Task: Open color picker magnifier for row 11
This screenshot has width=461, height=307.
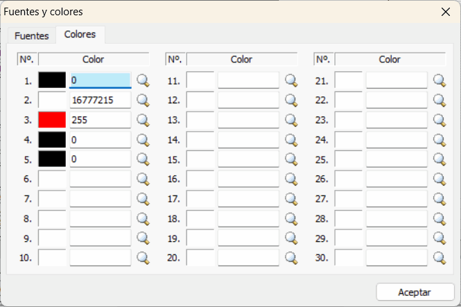Action: [x=291, y=80]
